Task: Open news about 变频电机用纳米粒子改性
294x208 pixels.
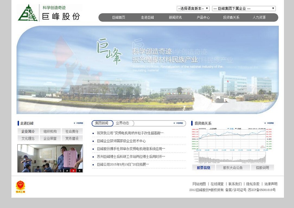Action: 130,133
